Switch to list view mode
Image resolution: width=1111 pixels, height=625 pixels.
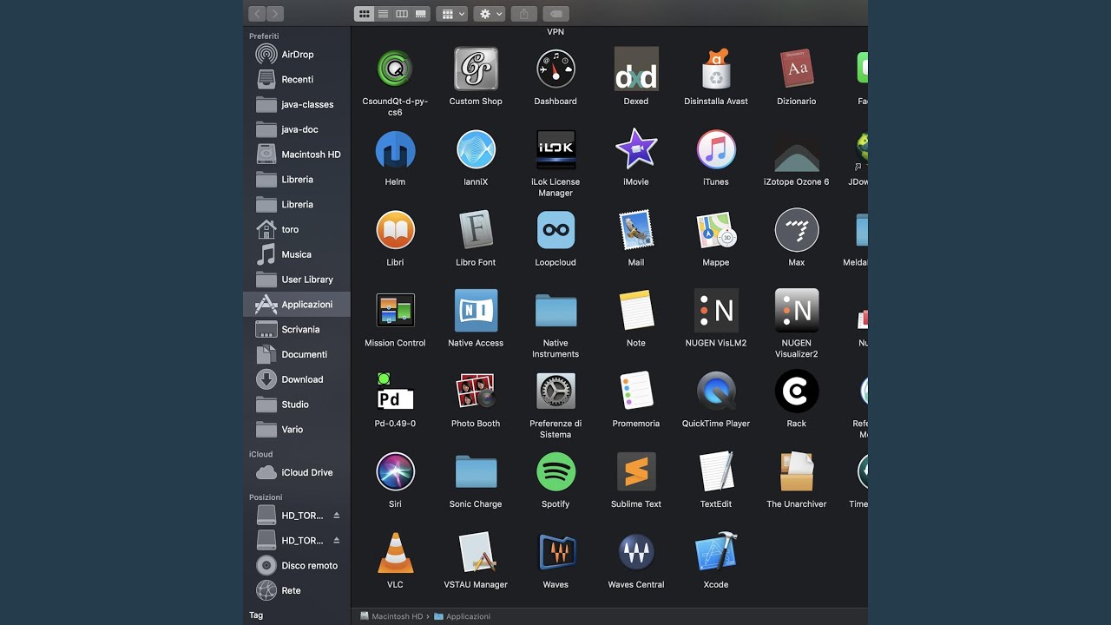pos(383,14)
